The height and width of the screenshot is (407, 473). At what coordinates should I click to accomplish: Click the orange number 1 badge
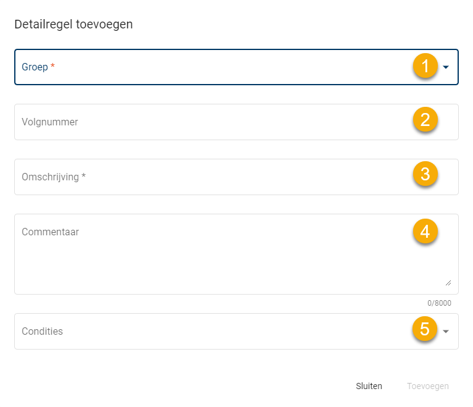point(425,65)
